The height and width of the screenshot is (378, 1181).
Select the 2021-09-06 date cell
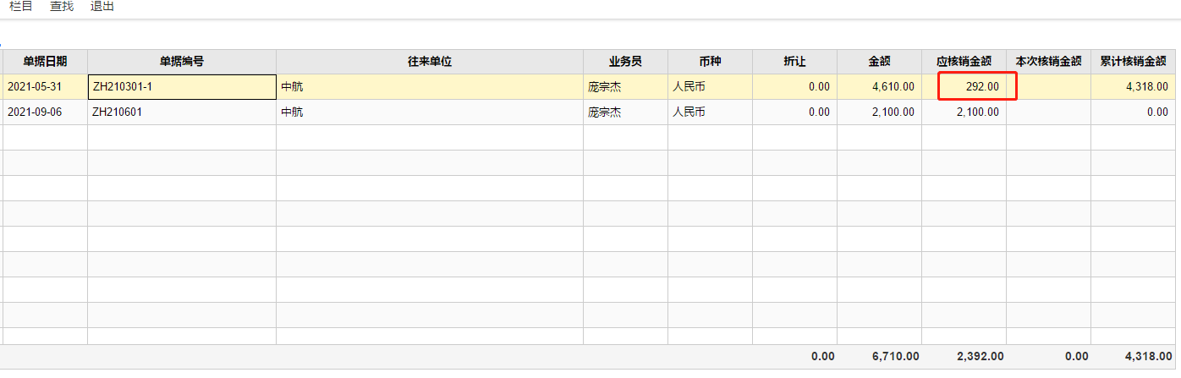45,112
